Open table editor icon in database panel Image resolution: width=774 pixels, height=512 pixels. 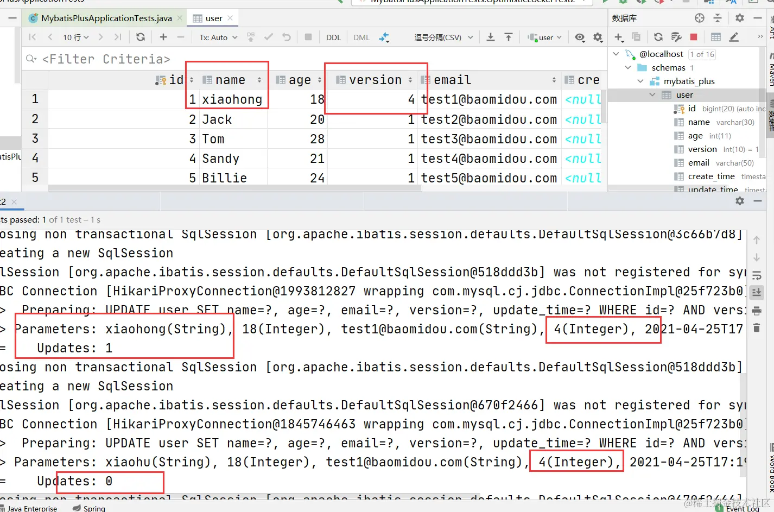point(716,37)
